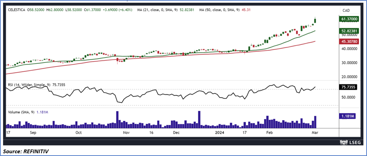Select the MA (50, close, 0, SMA, 9) legend
367x156 pixels.
pos(219,10)
